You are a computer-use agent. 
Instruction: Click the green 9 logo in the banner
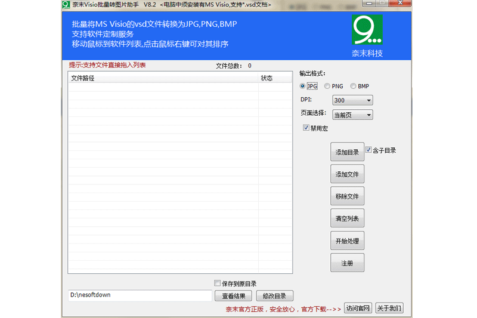[x=367, y=30]
